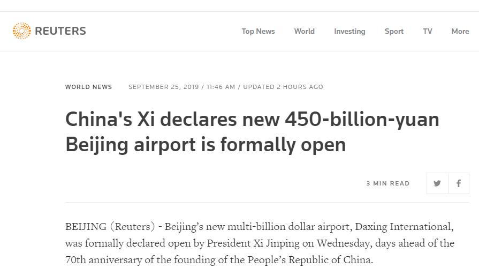
Task: Click the September 25, 2019 date stamp
Action: click(x=163, y=87)
